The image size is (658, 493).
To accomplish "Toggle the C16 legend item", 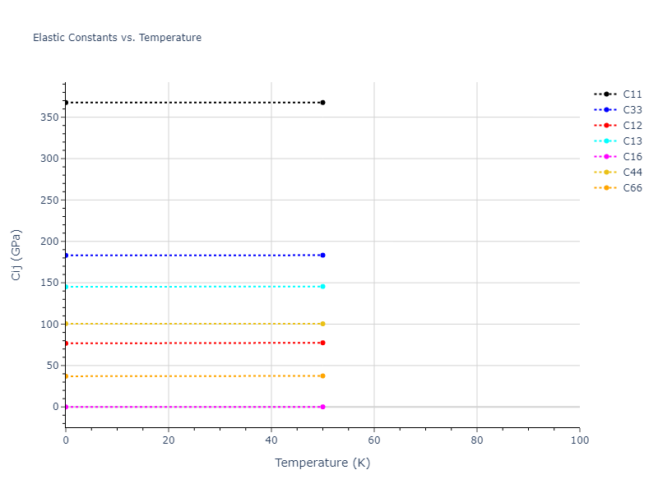I will pyautogui.click(x=632, y=157).
